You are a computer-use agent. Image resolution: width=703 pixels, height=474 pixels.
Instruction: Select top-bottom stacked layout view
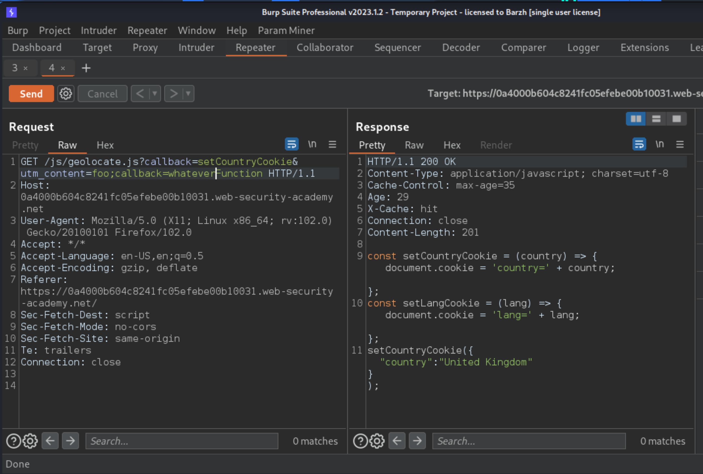coord(656,119)
